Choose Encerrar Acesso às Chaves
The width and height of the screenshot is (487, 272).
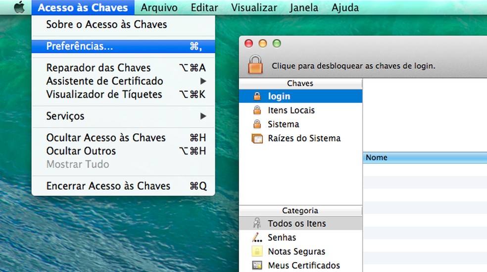123,186
